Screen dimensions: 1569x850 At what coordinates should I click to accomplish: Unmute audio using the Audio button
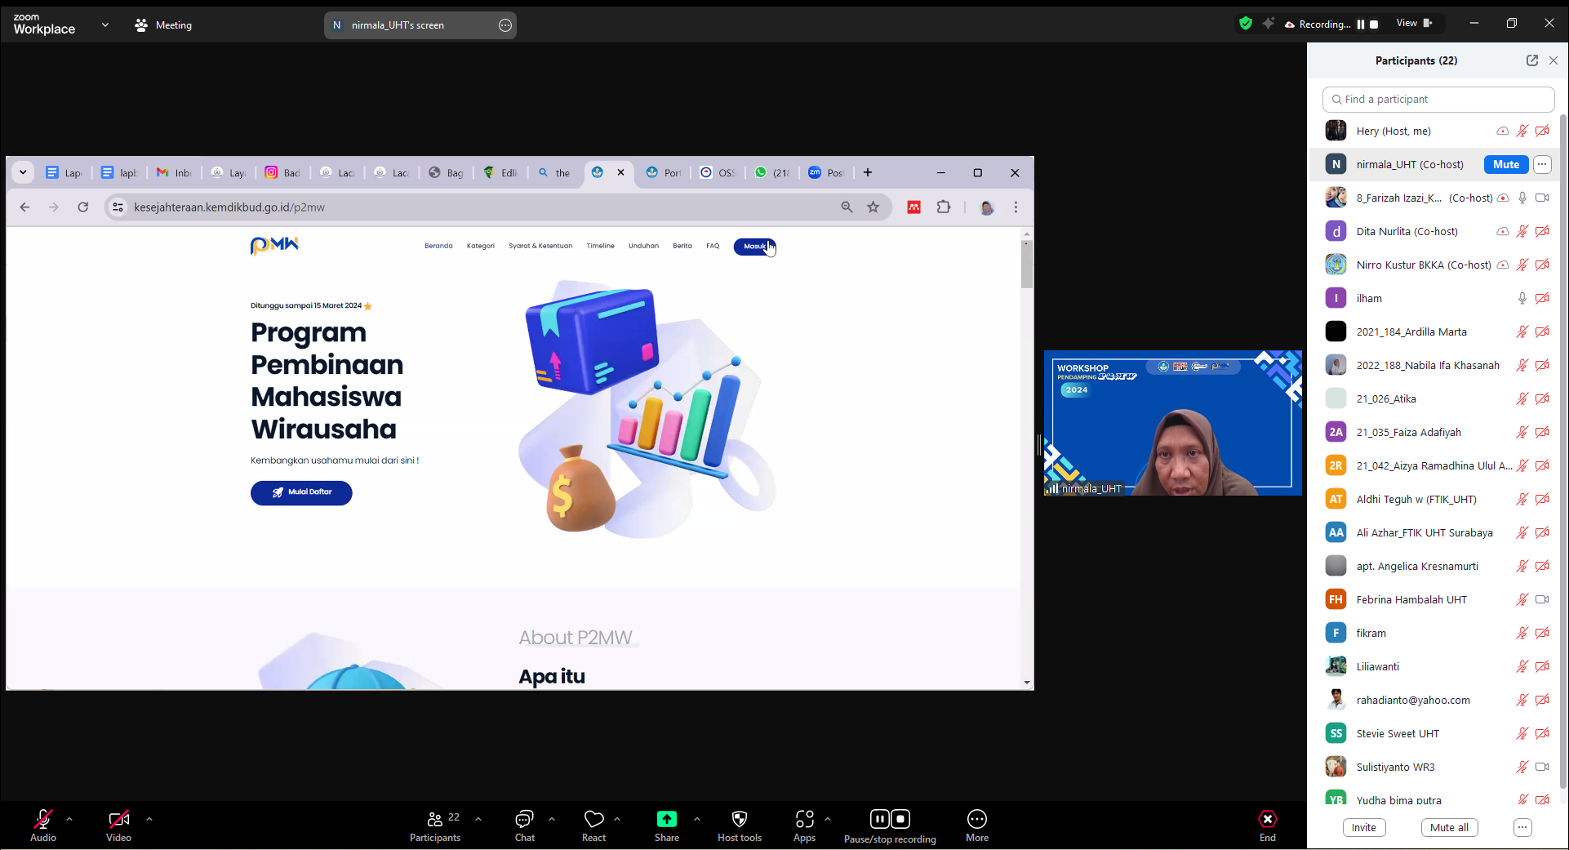pos(42,820)
